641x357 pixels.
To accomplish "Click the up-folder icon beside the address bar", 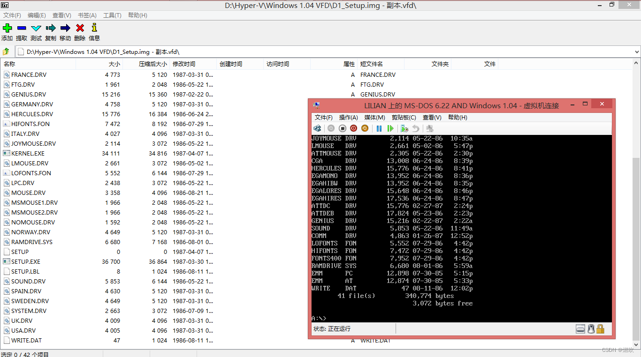I will (6, 52).
